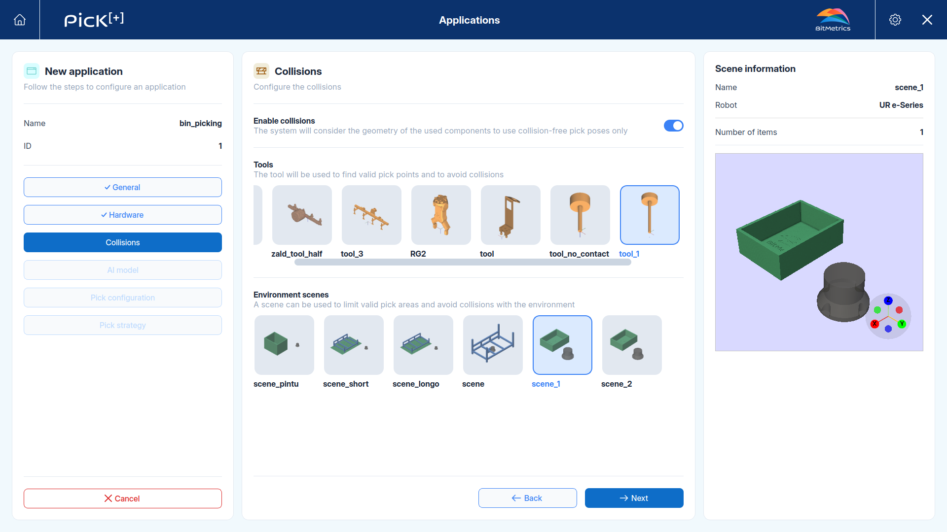Open the Pick strategy step

pos(123,325)
